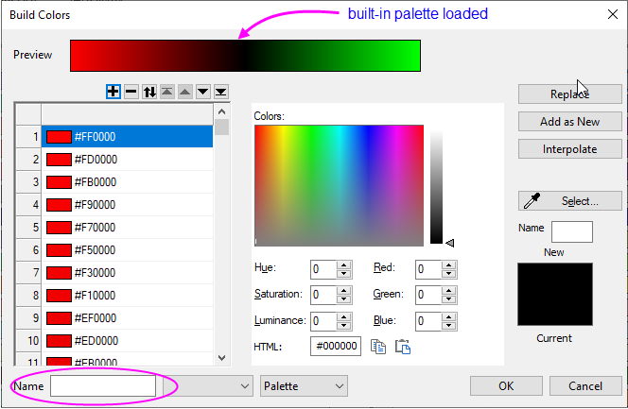Click the Add as New button

(x=569, y=122)
